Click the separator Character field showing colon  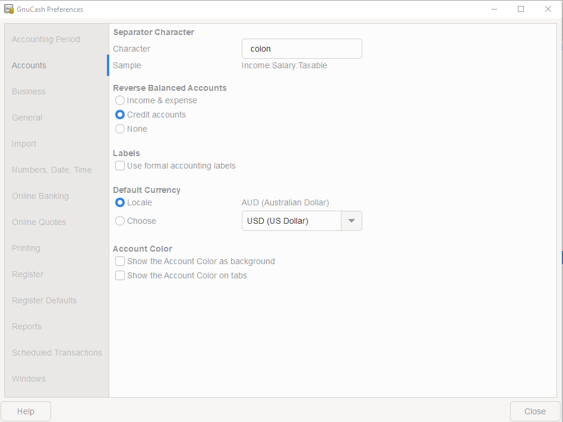coord(302,49)
